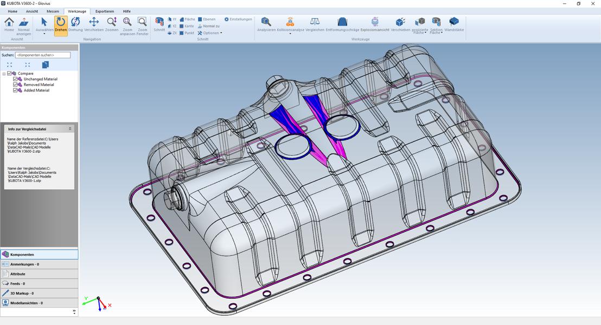Screen dimensions: 601x325
Task: Activate the Zoomen tool
Action: tap(112, 25)
